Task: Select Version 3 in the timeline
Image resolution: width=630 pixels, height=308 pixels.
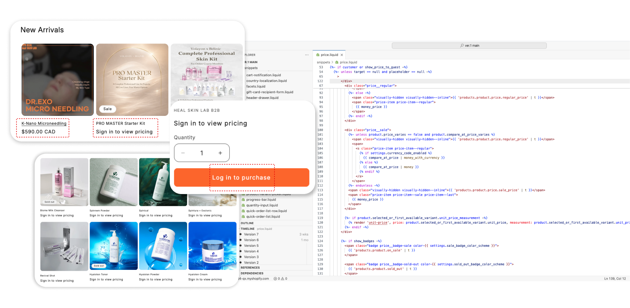Action: click(x=251, y=257)
